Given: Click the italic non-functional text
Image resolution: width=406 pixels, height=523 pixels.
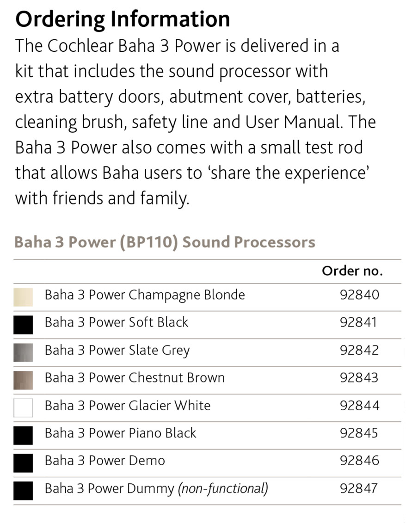Looking at the screenshot, I should pyautogui.click(x=223, y=489).
